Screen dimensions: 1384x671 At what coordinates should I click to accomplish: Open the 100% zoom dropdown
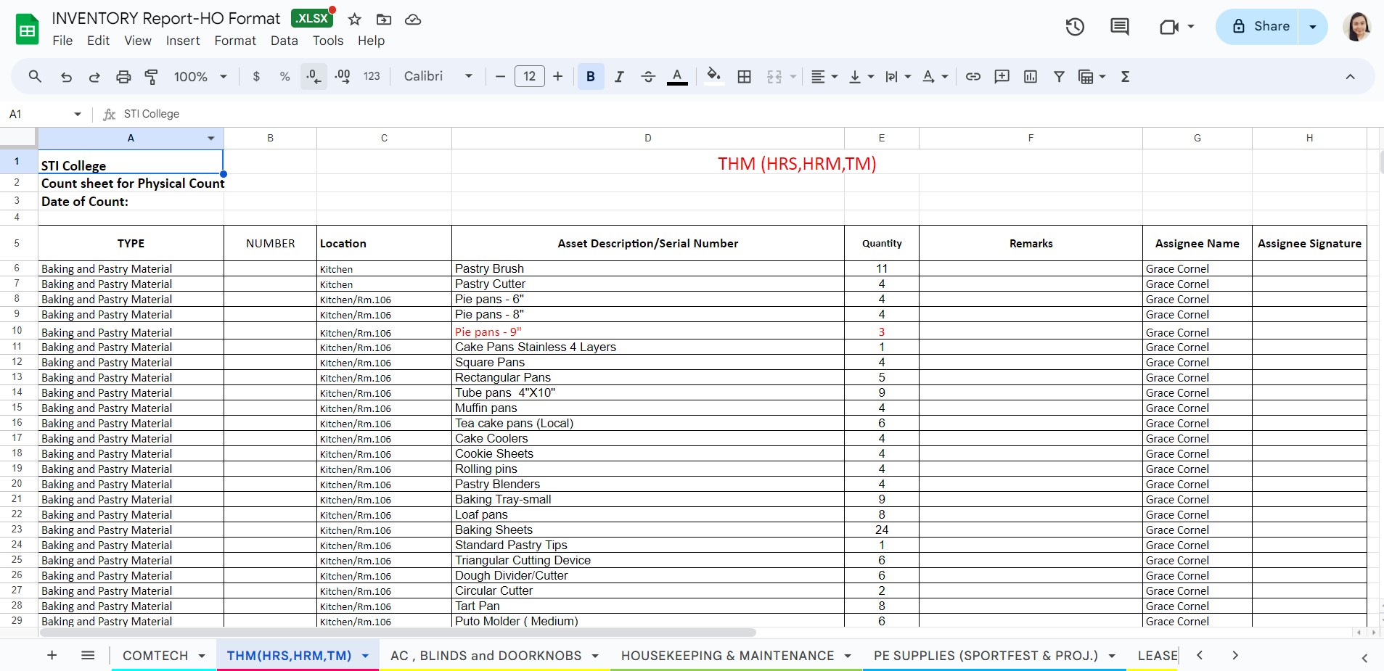200,76
